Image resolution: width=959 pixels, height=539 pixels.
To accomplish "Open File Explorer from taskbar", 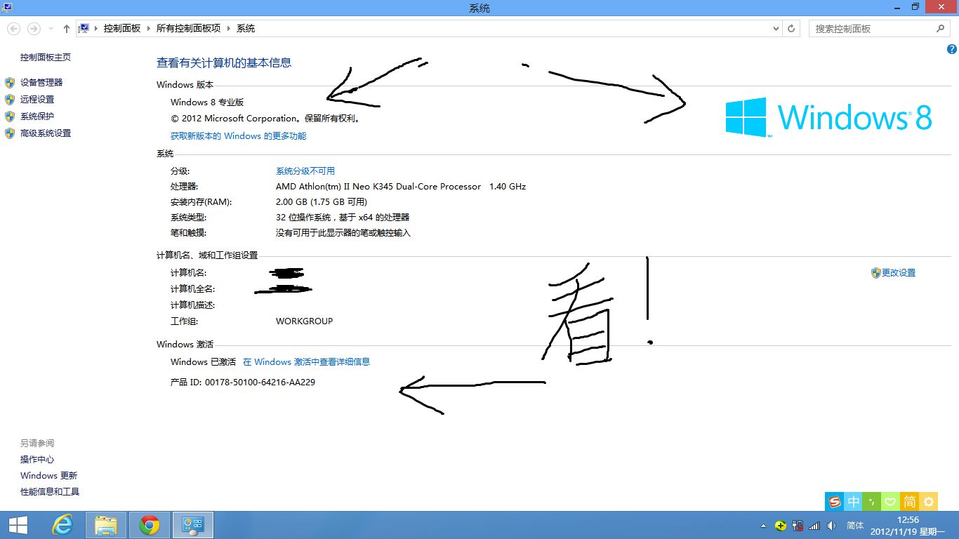I will pos(106,525).
